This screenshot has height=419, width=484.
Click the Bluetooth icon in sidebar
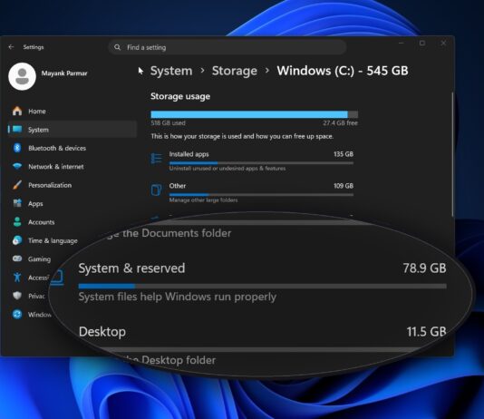[x=17, y=148]
